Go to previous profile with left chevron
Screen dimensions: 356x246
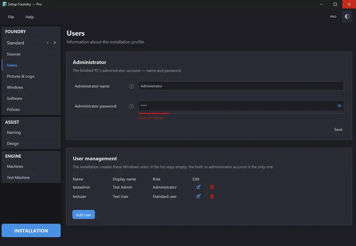(x=48, y=43)
